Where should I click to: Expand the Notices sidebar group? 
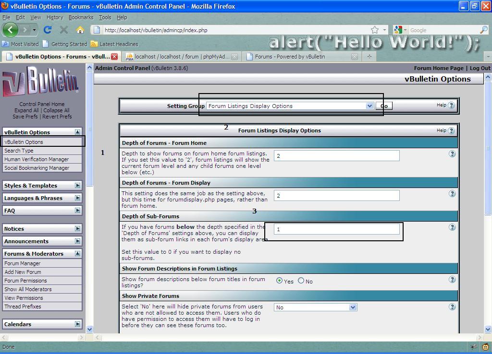(x=77, y=229)
